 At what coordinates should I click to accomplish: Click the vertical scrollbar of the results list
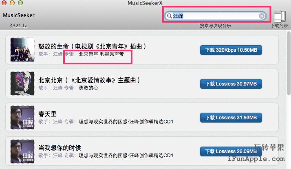click(289, 63)
